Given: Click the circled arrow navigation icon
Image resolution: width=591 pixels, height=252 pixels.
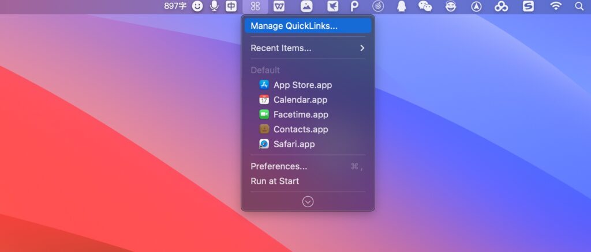Looking at the screenshot, I should [476, 6].
